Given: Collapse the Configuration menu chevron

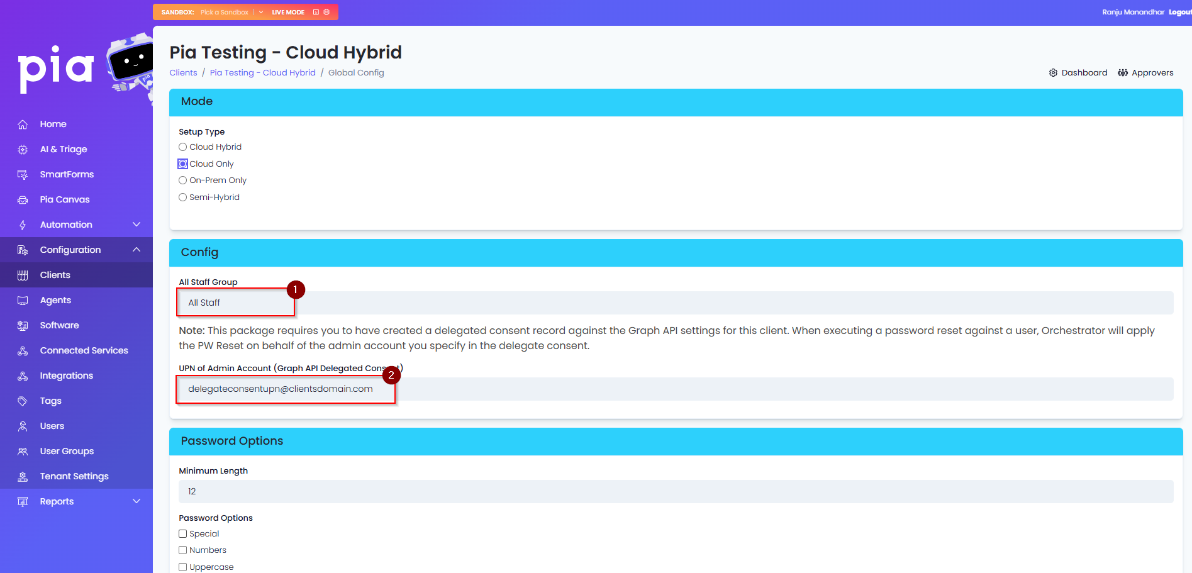Looking at the screenshot, I should tap(136, 250).
